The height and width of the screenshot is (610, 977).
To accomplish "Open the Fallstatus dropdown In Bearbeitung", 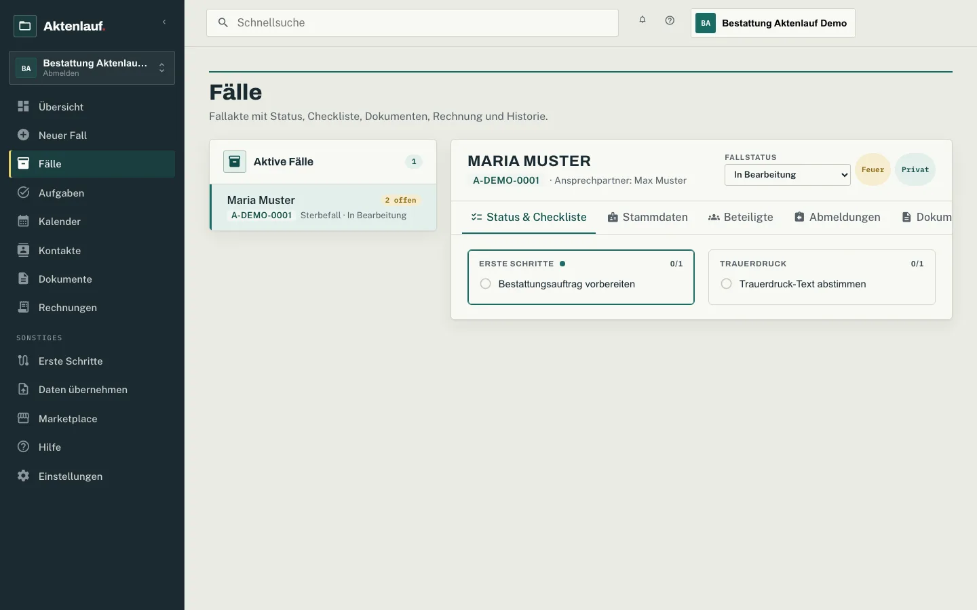I will pos(787,174).
